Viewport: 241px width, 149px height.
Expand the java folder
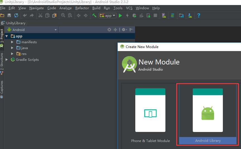12,48
